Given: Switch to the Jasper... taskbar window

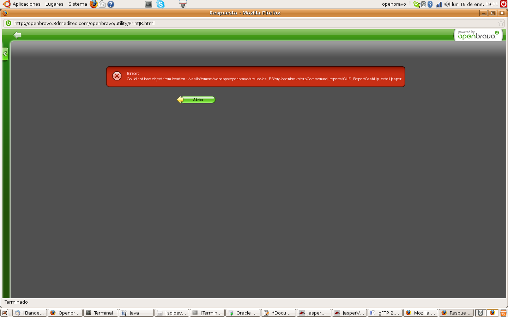Looking at the screenshot, I should coord(314,313).
